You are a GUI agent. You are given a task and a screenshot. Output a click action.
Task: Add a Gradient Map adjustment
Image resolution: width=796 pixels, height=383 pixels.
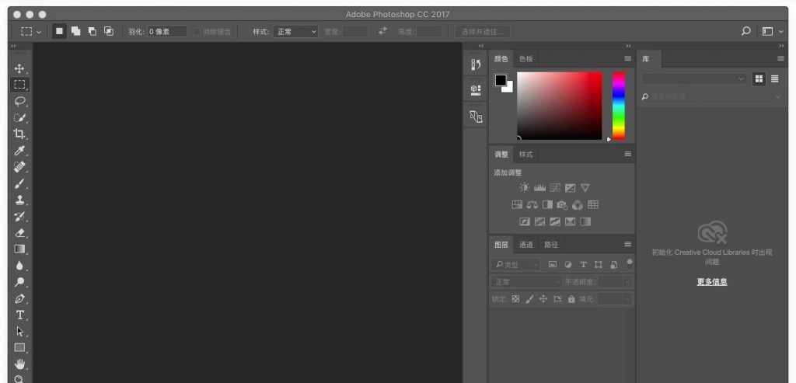point(585,221)
